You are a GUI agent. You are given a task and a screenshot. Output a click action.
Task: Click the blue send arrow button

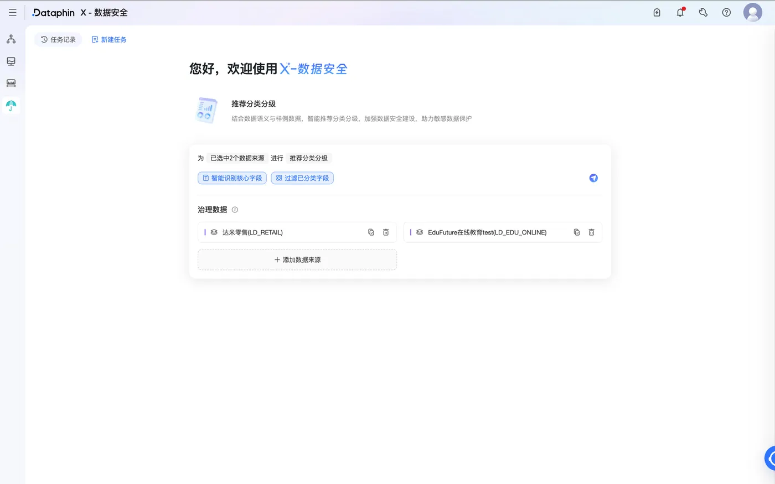coord(593,178)
